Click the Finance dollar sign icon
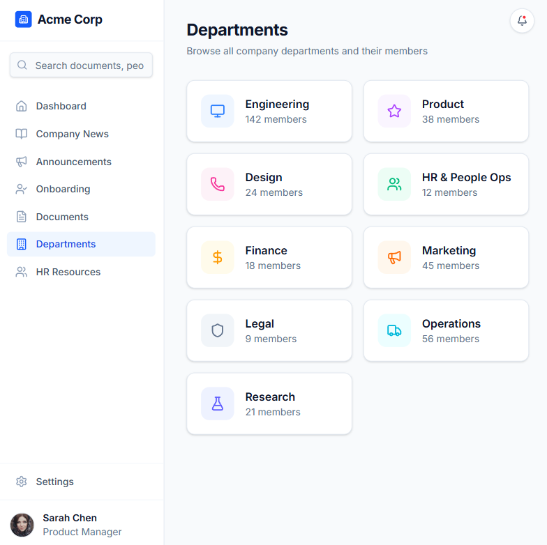 (218, 258)
